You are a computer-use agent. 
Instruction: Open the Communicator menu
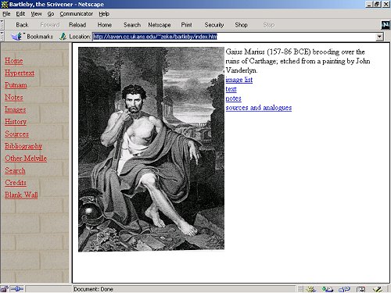tap(77, 14)
